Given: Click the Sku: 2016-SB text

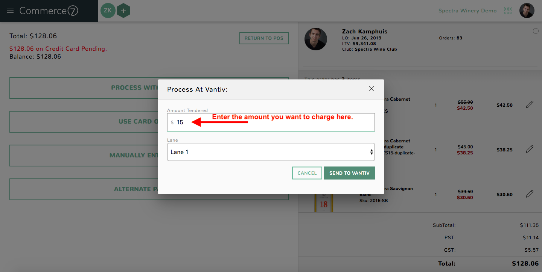Looking at the screenshot, I should click(x=373, y=201).
